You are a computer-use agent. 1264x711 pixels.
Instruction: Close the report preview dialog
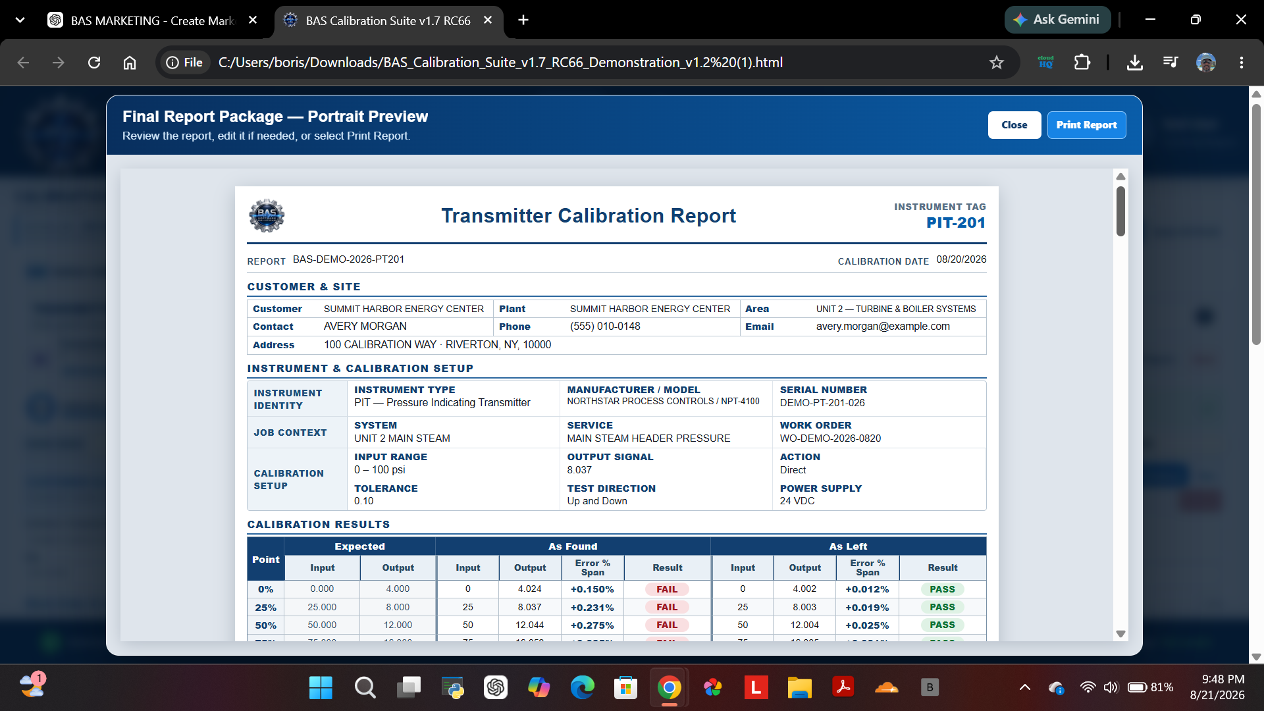pos(1014,125)
